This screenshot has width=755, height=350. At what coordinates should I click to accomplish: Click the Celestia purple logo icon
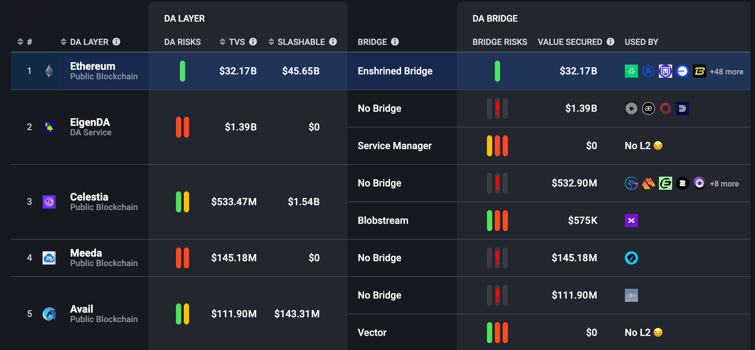pos(49,202)
